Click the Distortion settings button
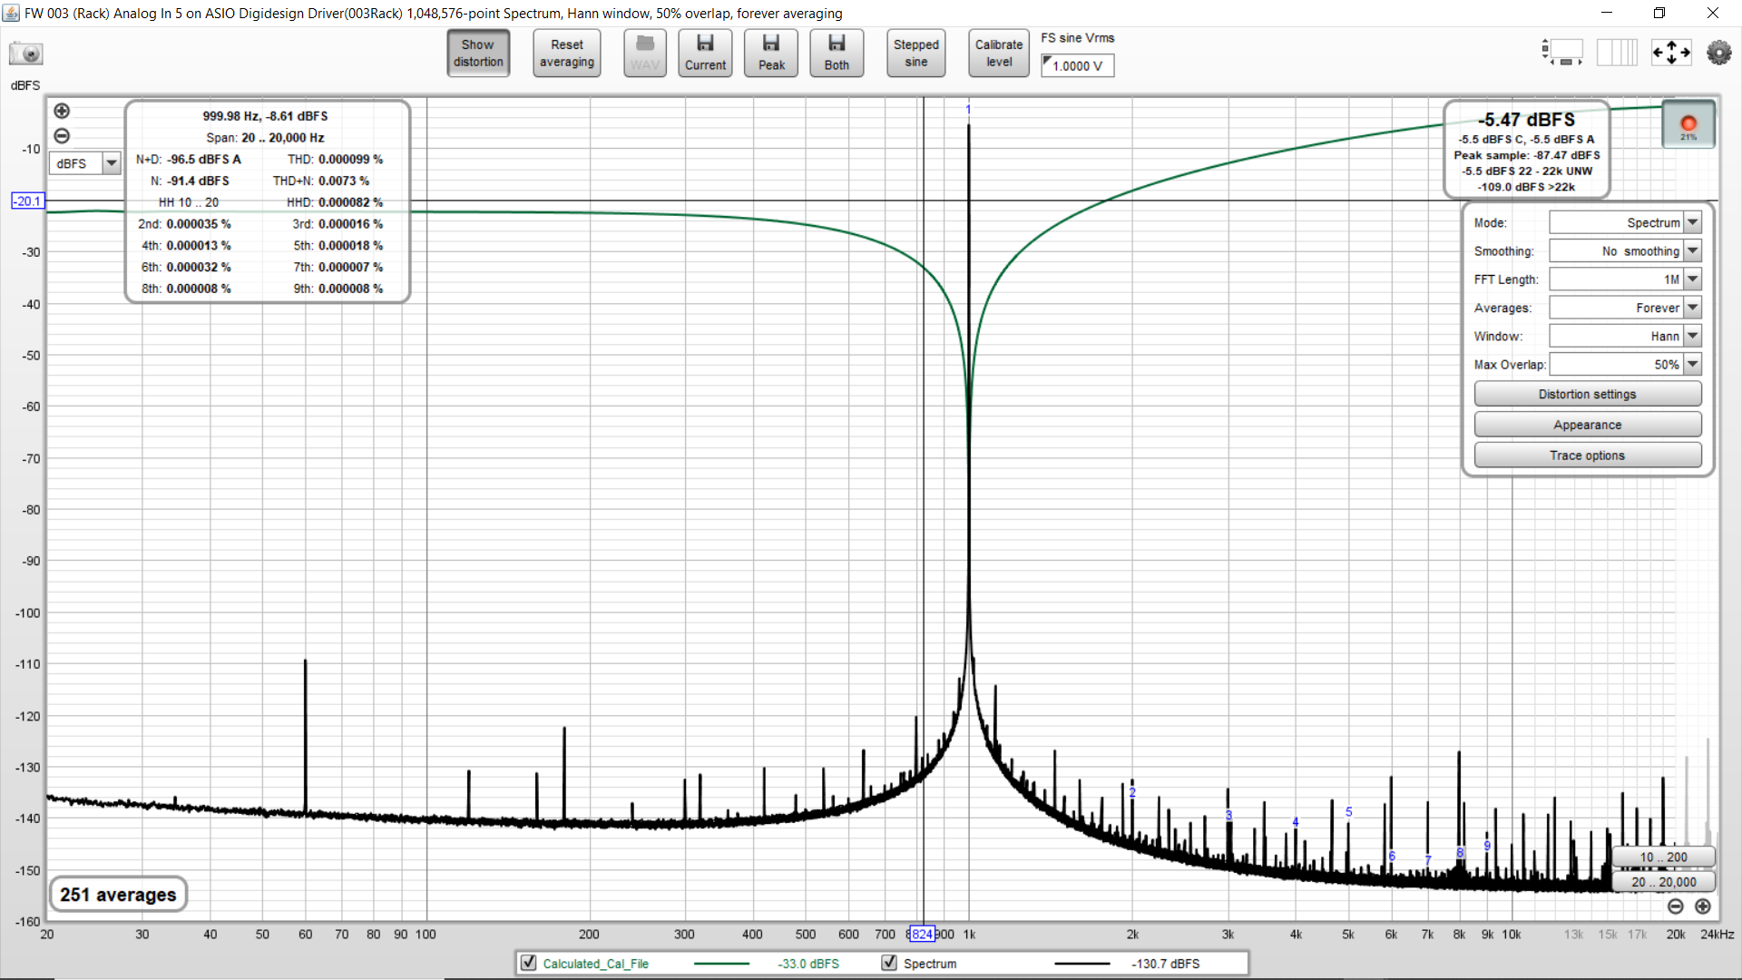 pyautogui.click(x=1587, y=395)
